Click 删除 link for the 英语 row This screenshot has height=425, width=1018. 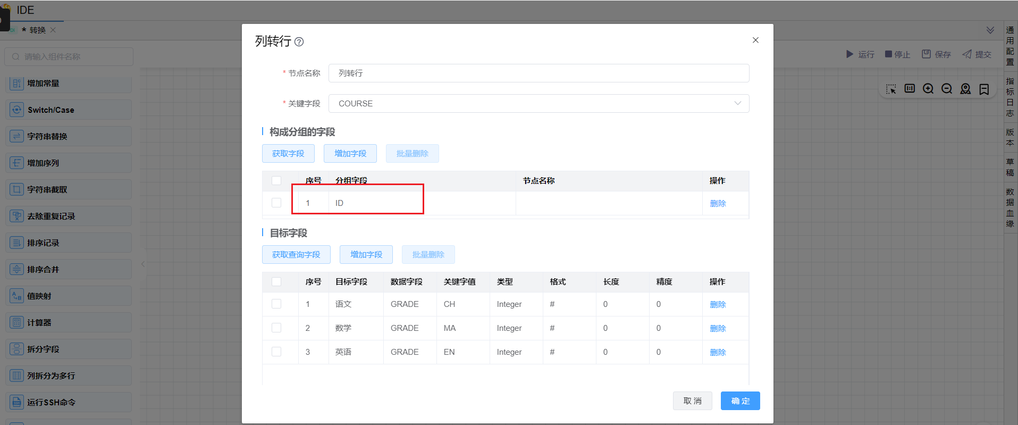coord(718,352)
